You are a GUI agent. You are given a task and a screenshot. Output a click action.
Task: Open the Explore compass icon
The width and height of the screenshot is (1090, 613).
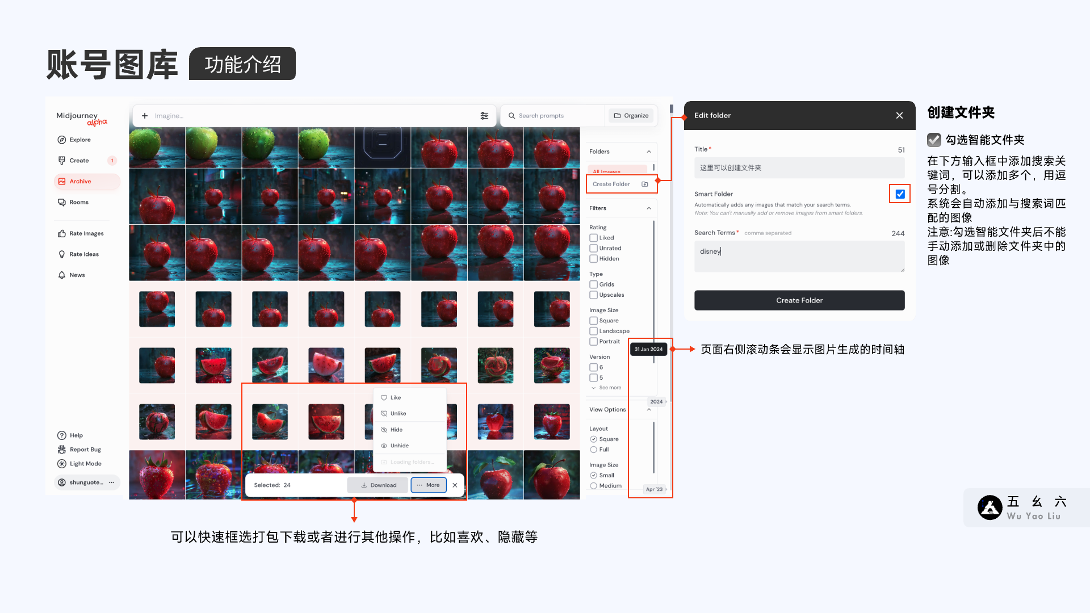click(62, 140)
